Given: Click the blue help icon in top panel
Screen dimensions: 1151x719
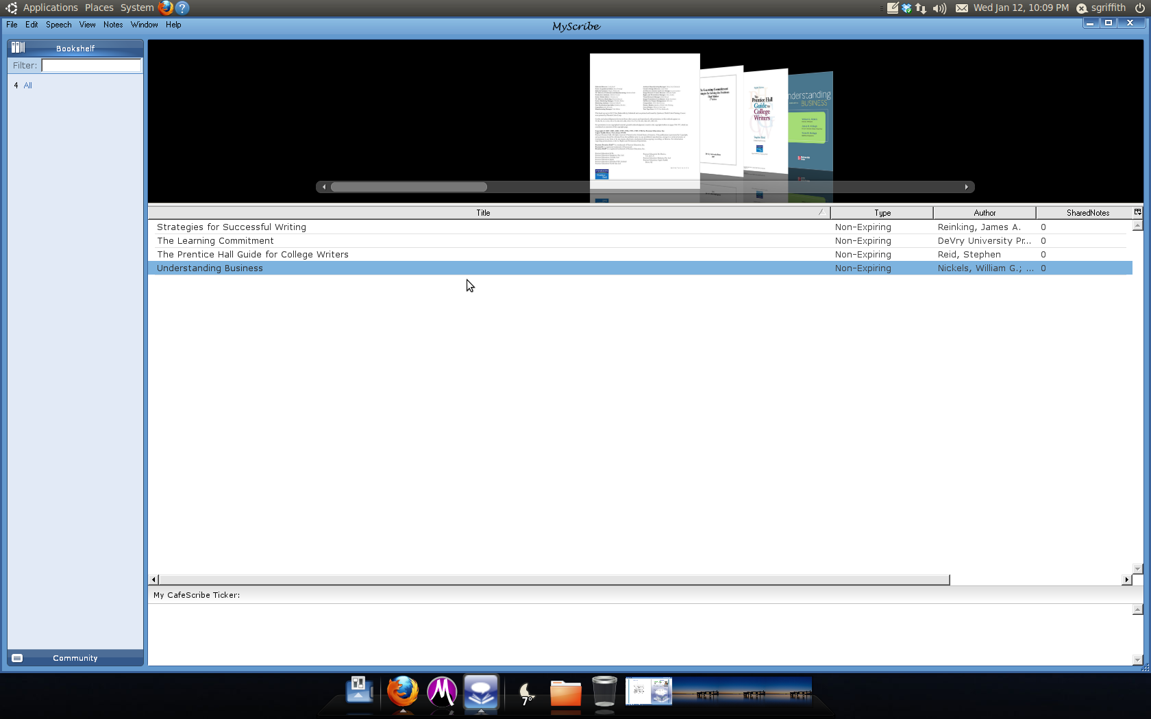Looking at the screenshot, I should pos(182,8).
